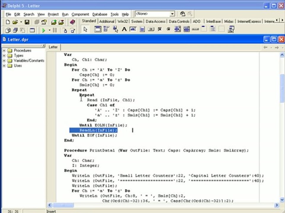Open the Run button dropdown arrow

coord(50,30)
